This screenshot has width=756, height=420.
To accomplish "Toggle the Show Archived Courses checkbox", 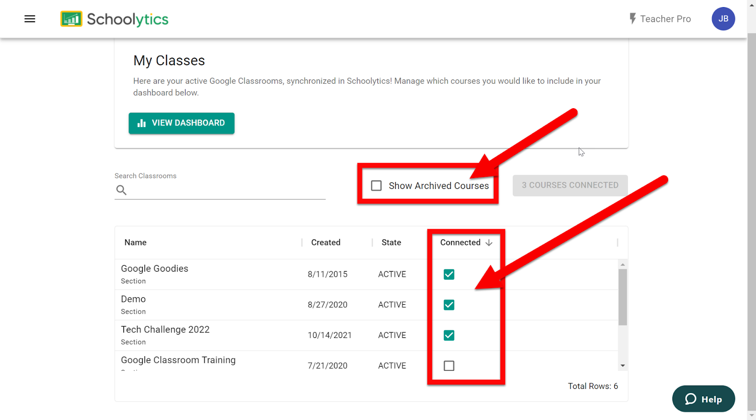I will click(x=376, y=186).
